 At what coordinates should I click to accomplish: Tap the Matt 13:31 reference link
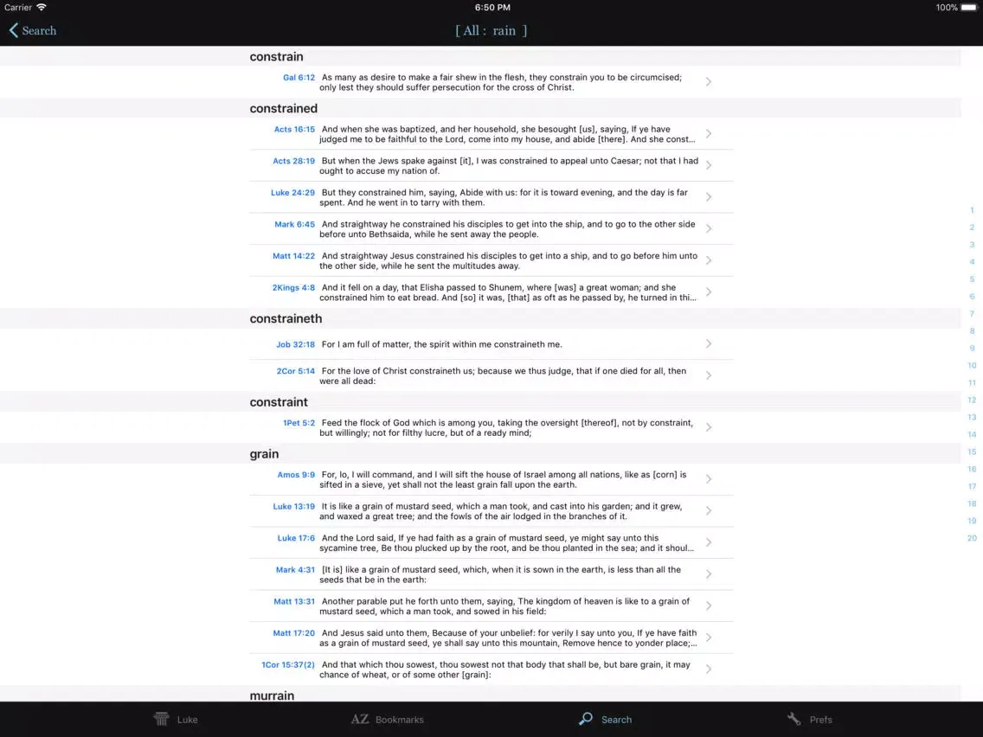(x=294, y=602)
